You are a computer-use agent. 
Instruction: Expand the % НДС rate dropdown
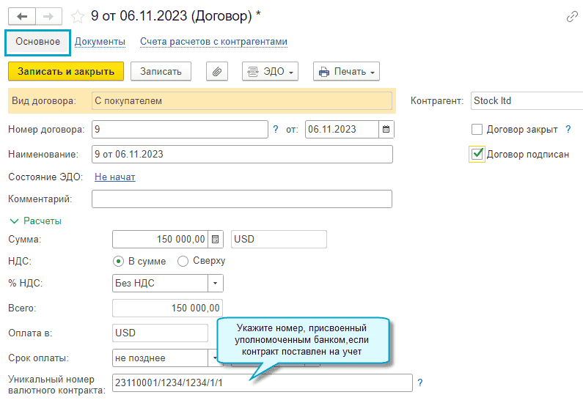(x=216, y=284)
